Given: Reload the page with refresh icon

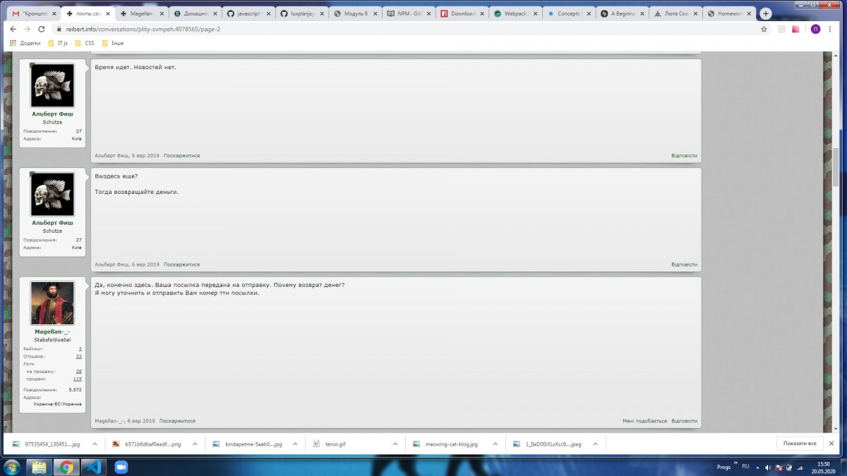Looking at the screenshot, I should 41,29.
